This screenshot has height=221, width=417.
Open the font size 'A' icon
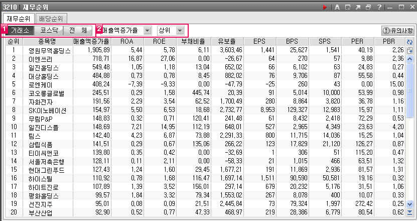[x=337, y=7]
